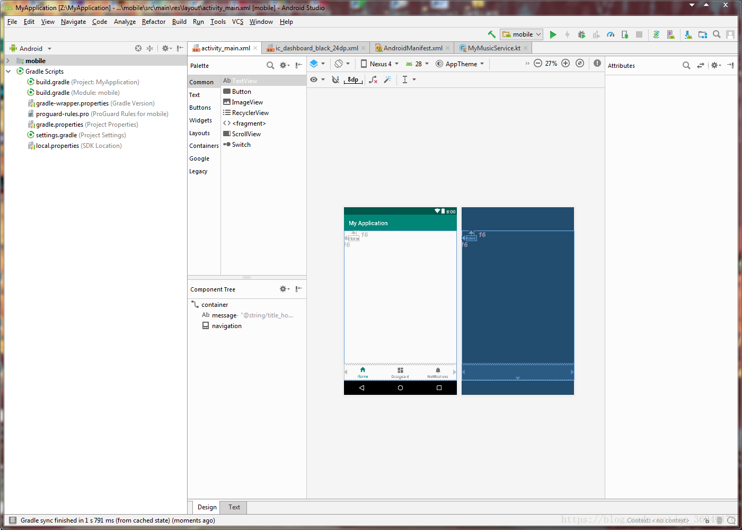Select Button in the palette list
742x530 pixels.
pos(241,92)
